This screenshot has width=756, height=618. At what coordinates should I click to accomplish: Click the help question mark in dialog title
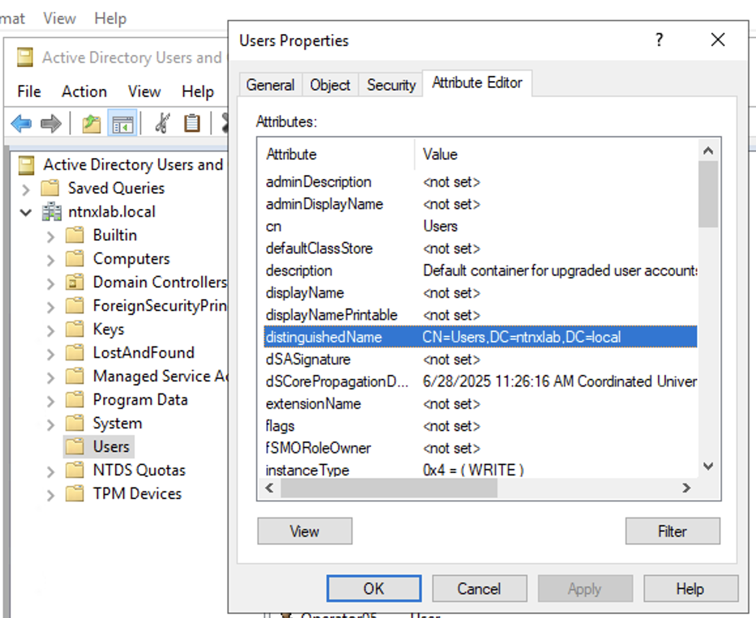pos(659,40)
